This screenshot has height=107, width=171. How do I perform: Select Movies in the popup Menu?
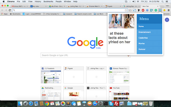(149, 44)
